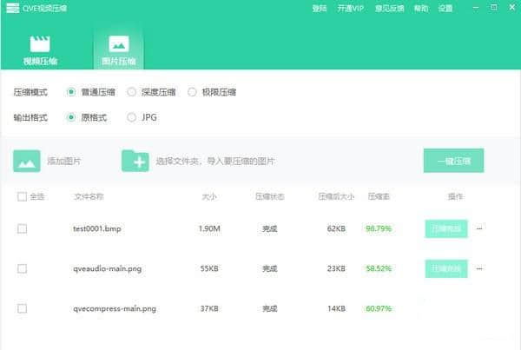
Task: Open more options for test0001.bmp
Action: (x=479, y=229)
